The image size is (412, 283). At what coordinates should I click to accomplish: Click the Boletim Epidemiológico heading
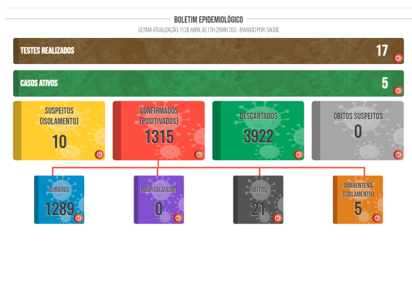pos(208,20)
